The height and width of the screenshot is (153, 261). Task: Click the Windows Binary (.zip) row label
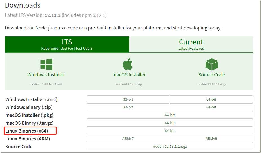(29, 107)
